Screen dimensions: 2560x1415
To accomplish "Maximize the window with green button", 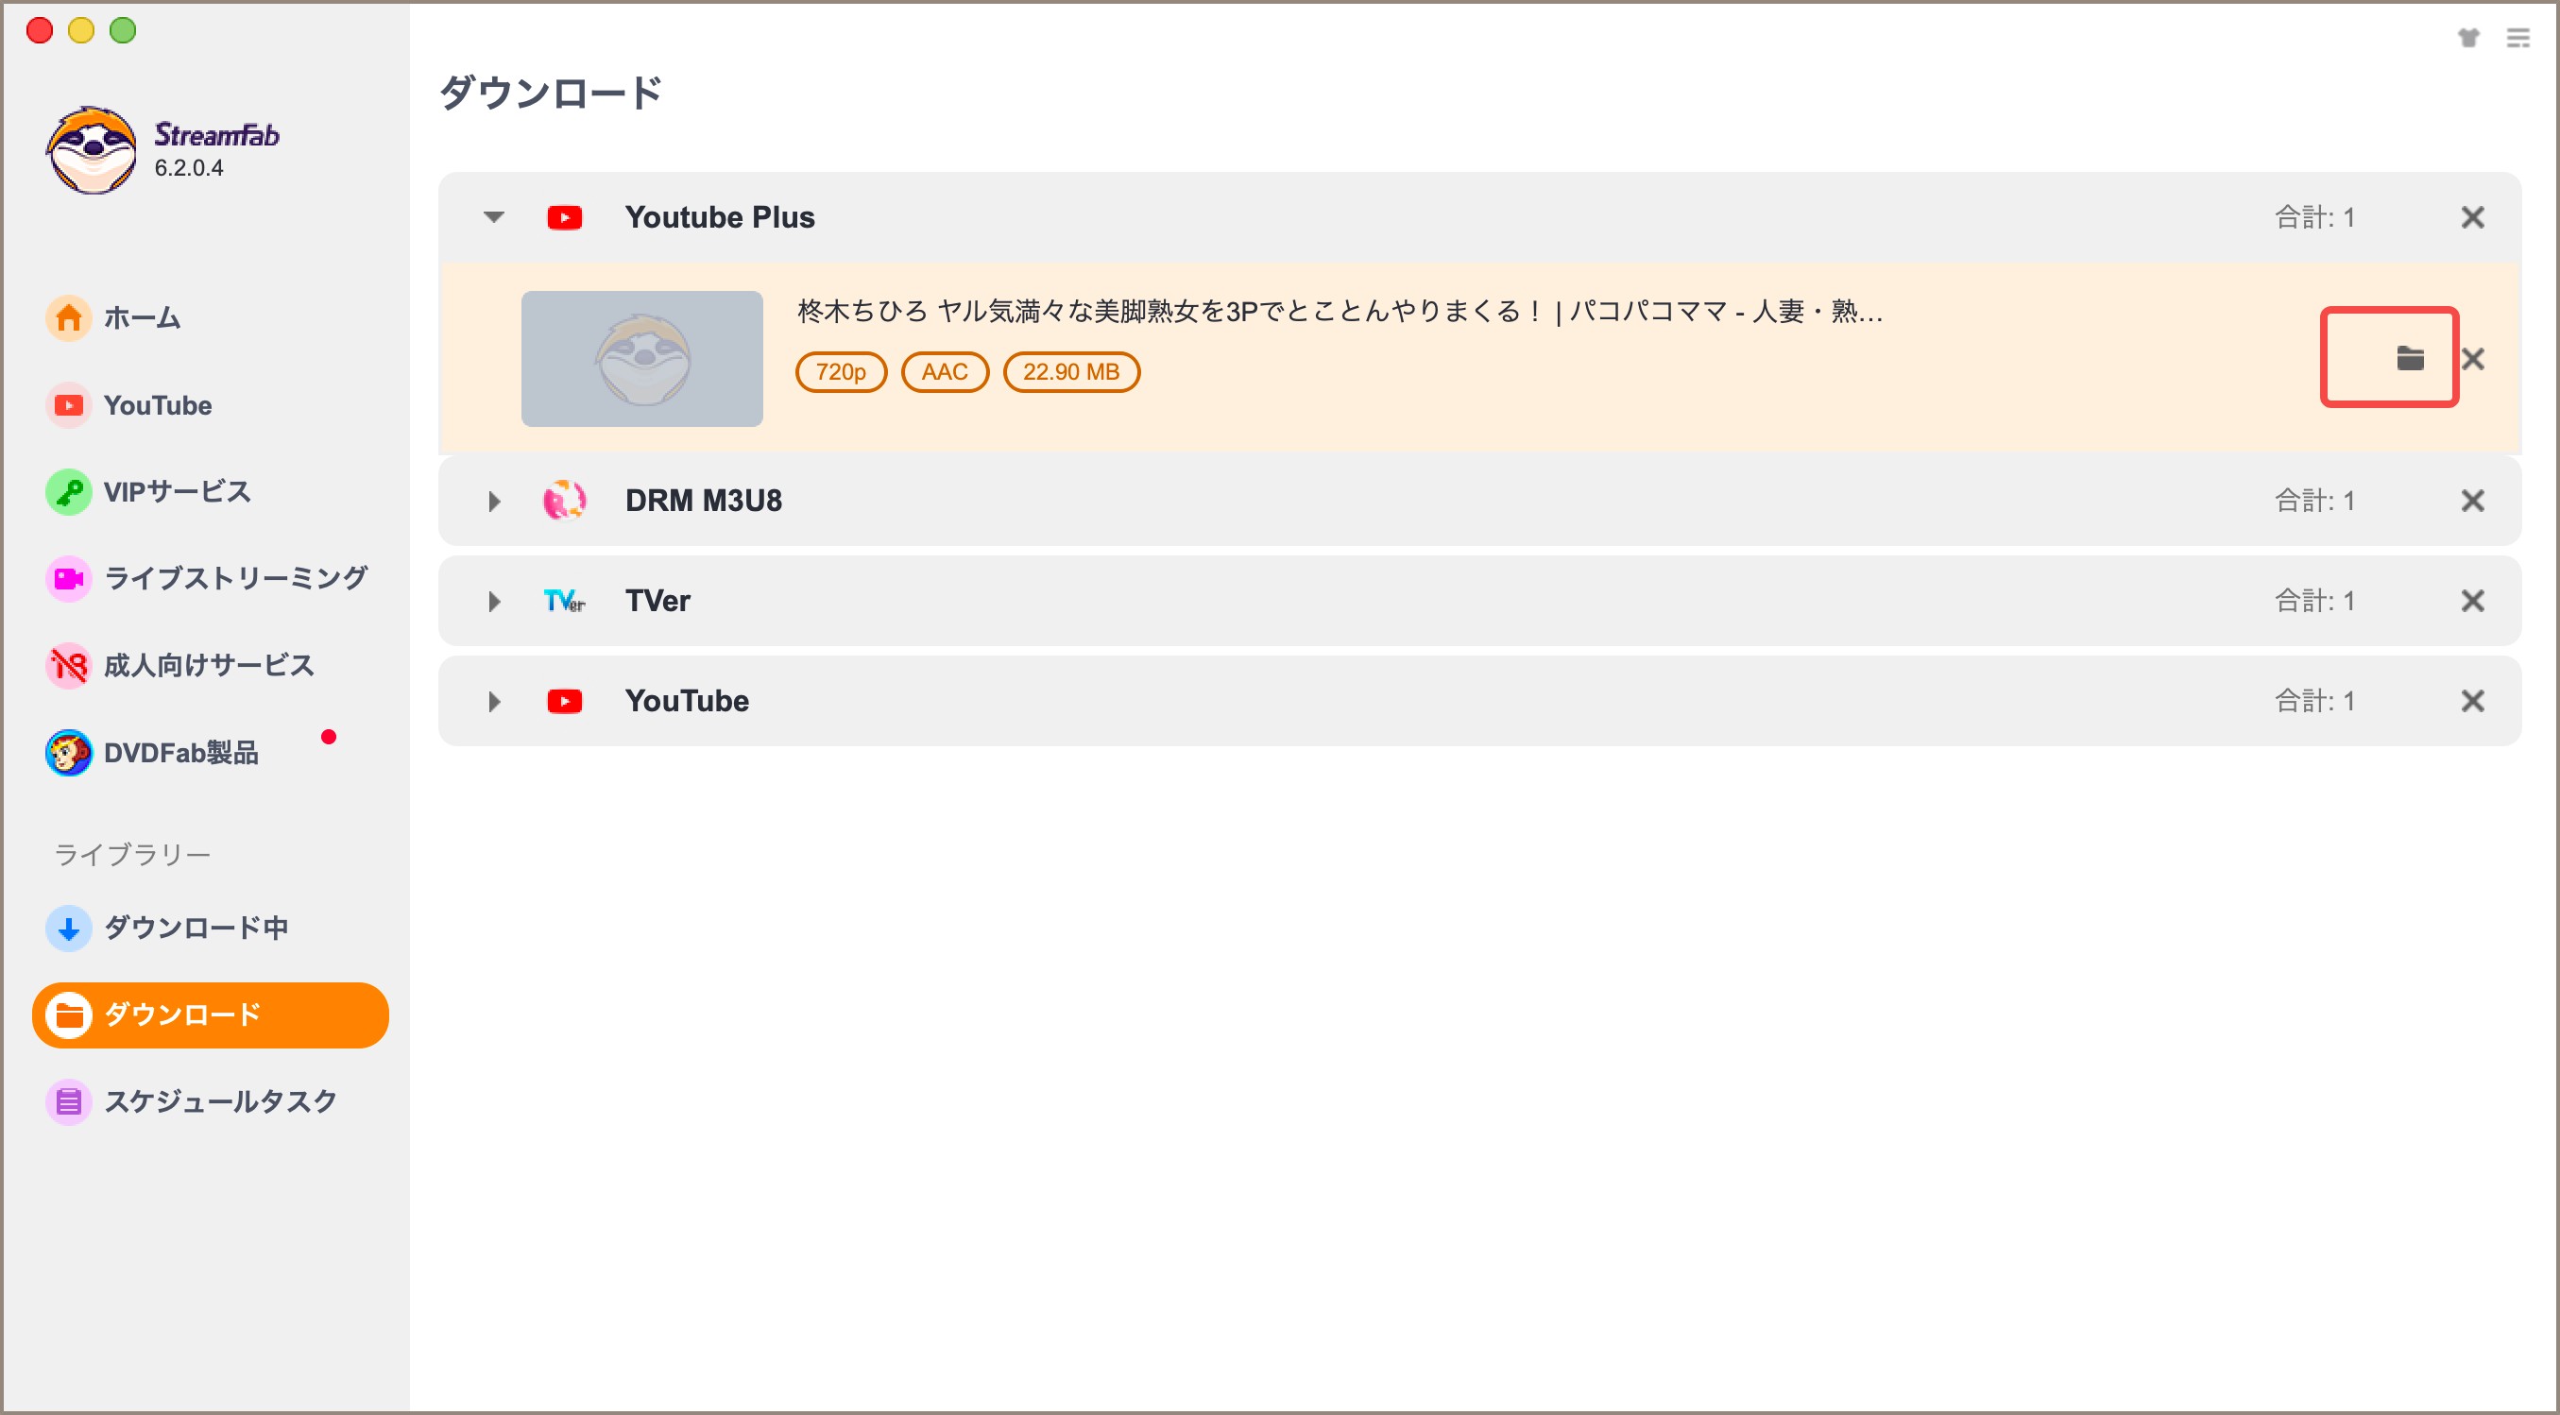I will pos(123,31).
